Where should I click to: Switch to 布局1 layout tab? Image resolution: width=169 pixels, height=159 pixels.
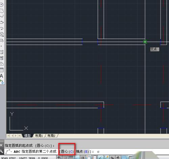pos(39,136)
